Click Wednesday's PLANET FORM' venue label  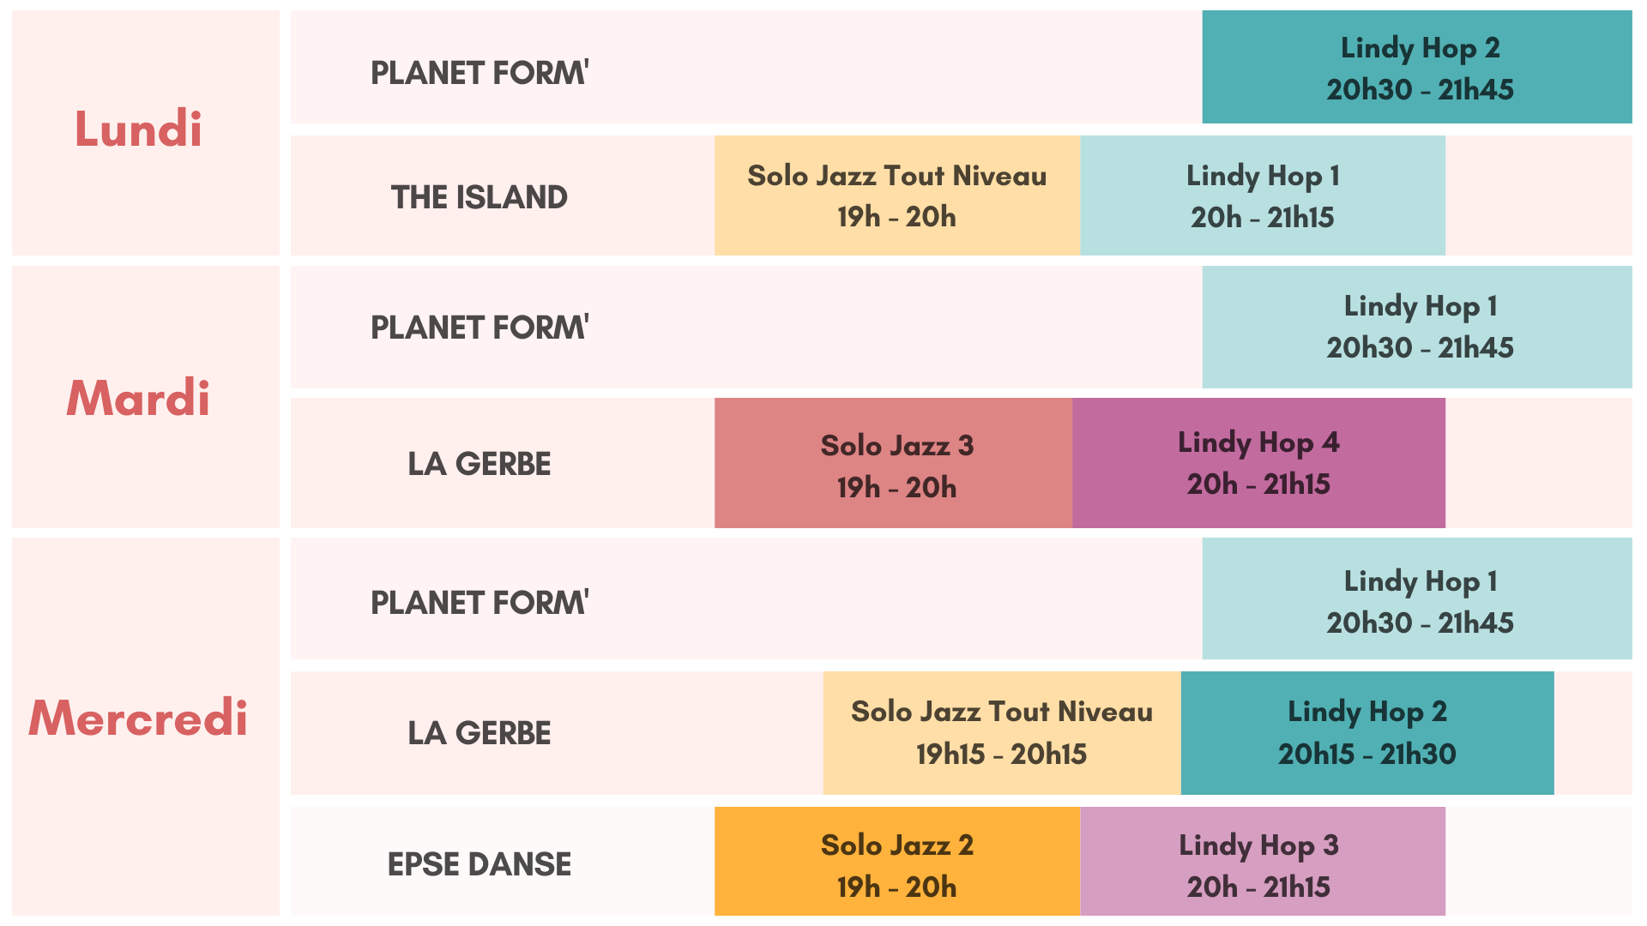pos(480,603)
